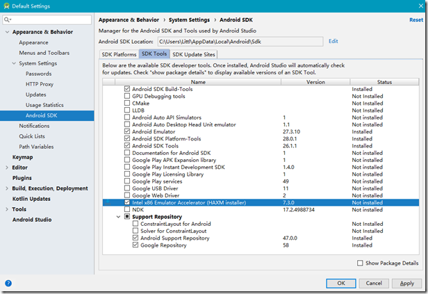This screenshot has height=294, width=428.
Task: Check GPU Debugging tools checkbox
Action: coord(127,96)
